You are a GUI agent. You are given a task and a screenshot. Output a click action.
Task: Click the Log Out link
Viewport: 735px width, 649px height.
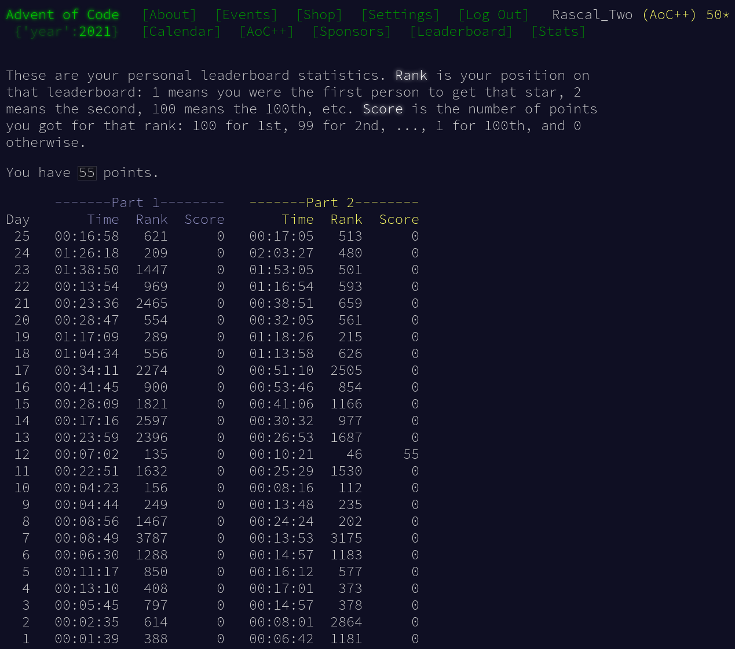point(493,14)
